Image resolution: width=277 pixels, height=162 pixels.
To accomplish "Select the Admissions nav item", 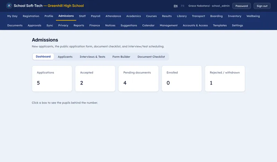I will tap(66, 16).
